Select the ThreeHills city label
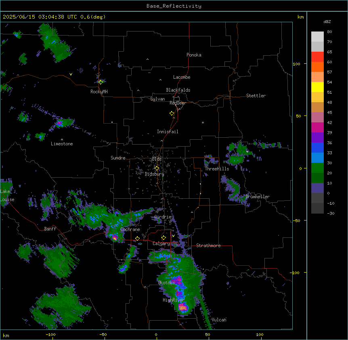Viewport: 348px width, 340px height. (x=217, y=169)
